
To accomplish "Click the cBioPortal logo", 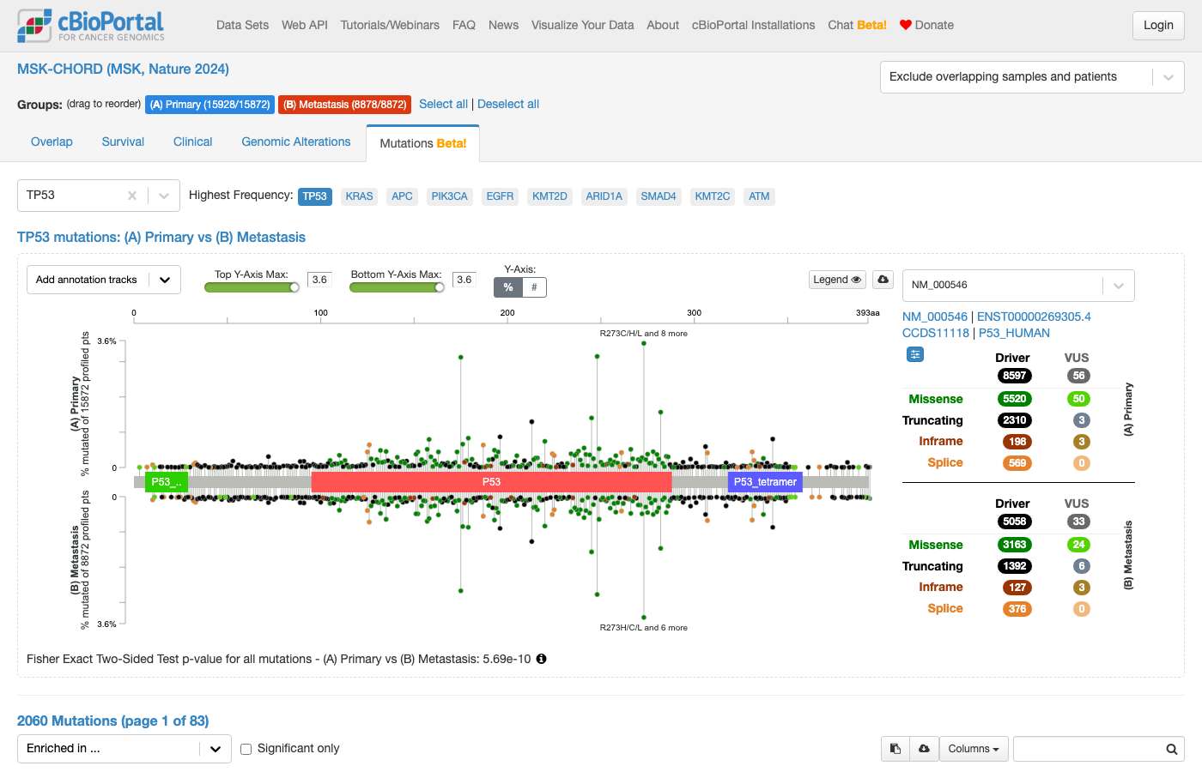I will (91, 26).
